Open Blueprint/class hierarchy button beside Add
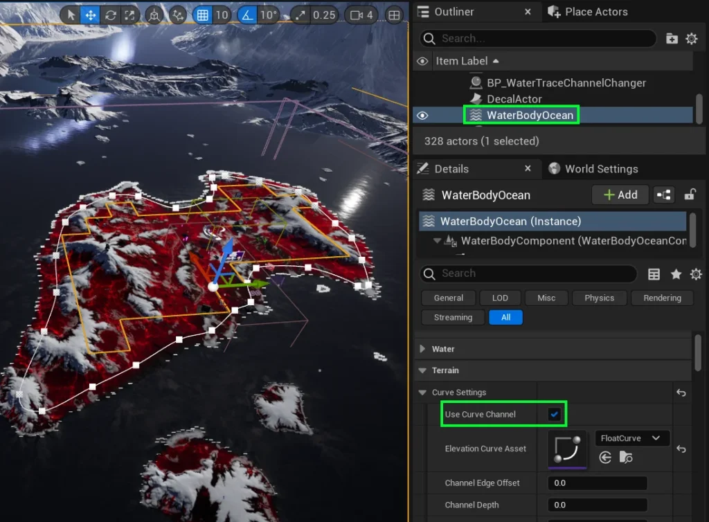709x522 pixels. pos(664,195)
